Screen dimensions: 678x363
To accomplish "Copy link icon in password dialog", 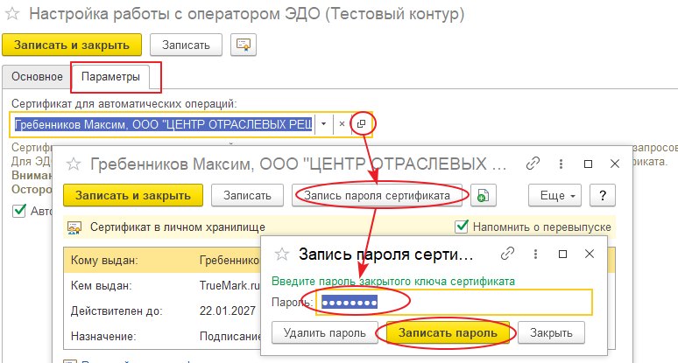I will click(507, 254).
